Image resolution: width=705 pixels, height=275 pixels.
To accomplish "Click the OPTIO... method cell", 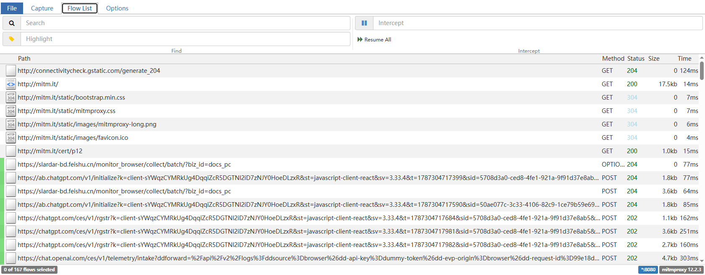I will (613, 164).
